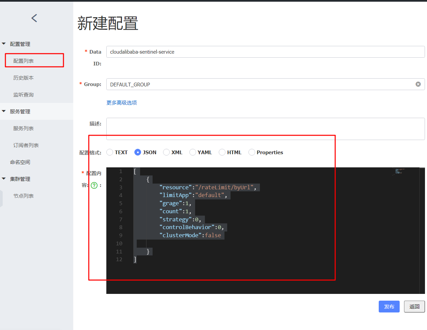Click the 描述 description text area
Image resolution: width=427 pixels, height=330 pixels.
point(265,129)
